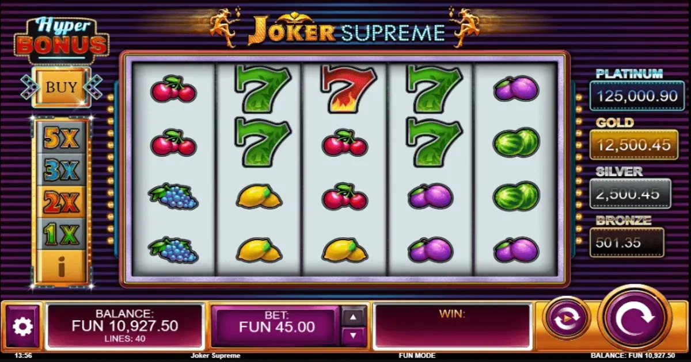Screen dimensions: 691x362
Task: Decrease the bet with the down arrow
Action: tap(354, 336)
